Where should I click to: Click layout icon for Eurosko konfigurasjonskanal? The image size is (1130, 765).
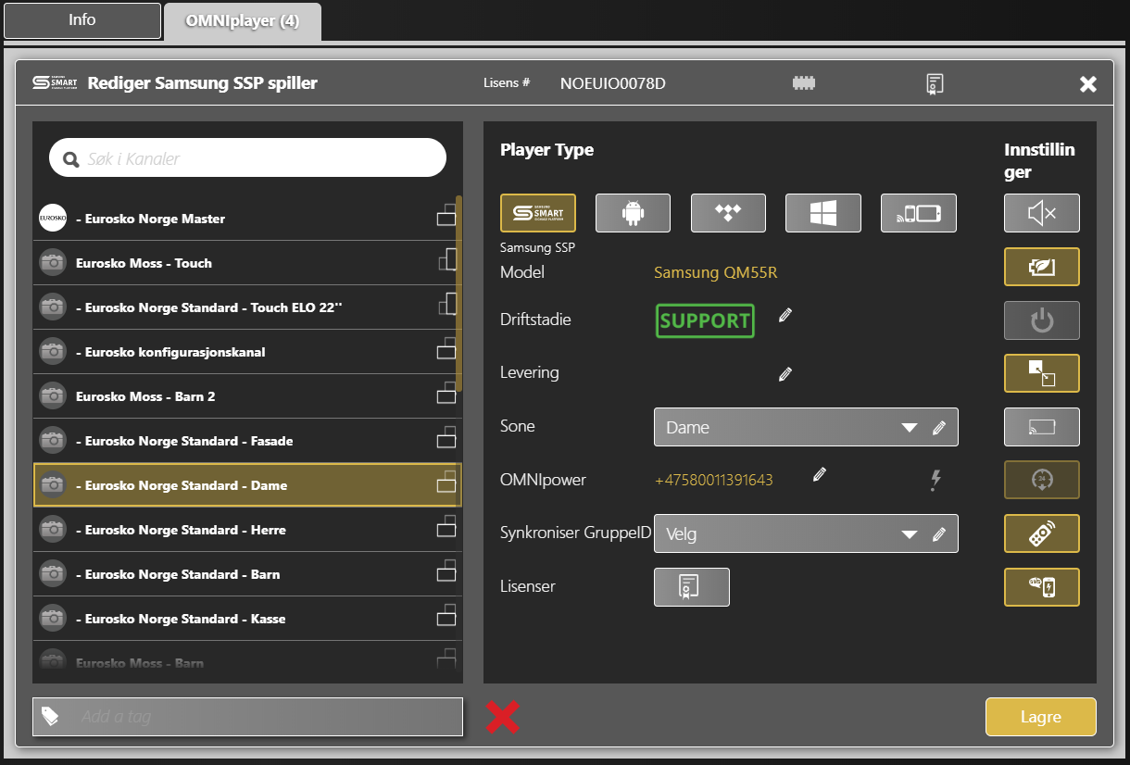[446, 348]
